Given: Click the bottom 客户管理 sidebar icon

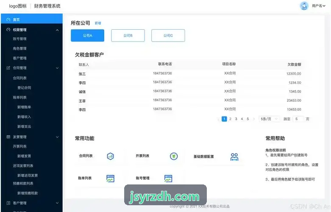Looking at the screenshot, I should tap(8, 203).
